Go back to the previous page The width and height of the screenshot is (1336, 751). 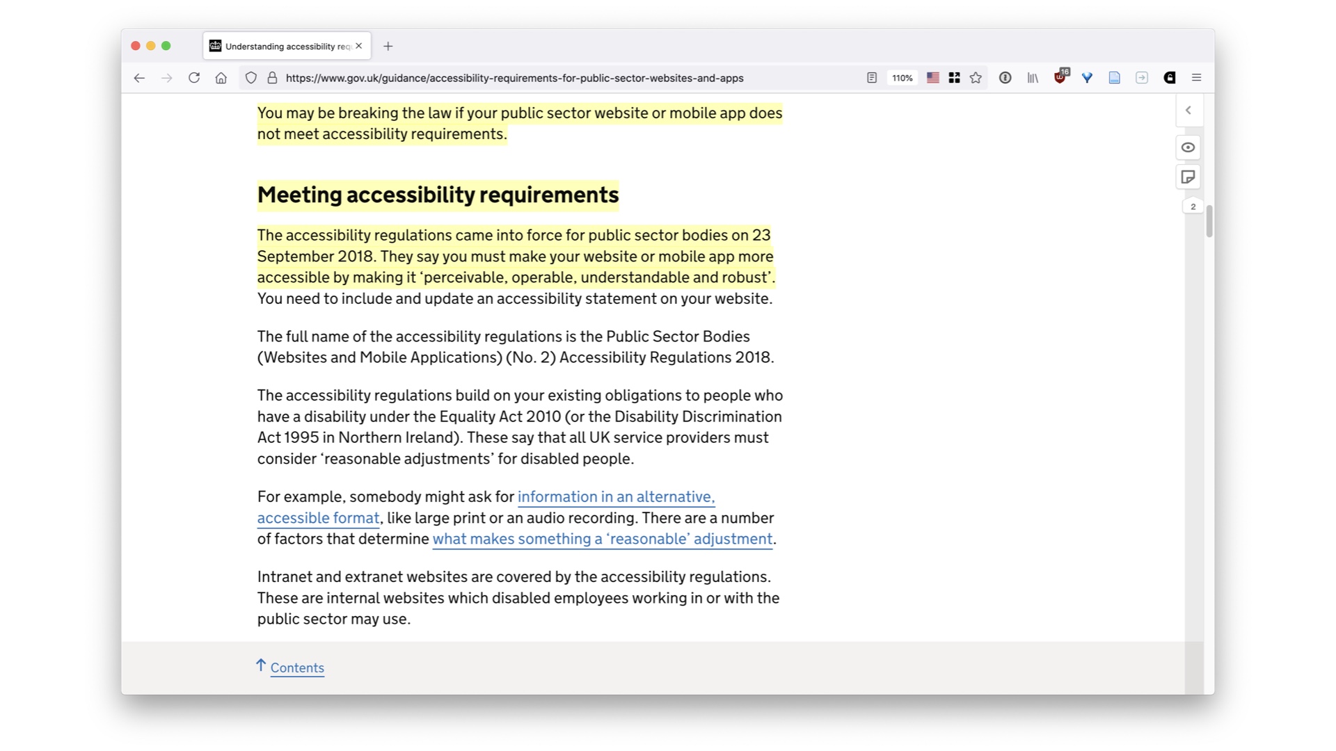(139, 78)
